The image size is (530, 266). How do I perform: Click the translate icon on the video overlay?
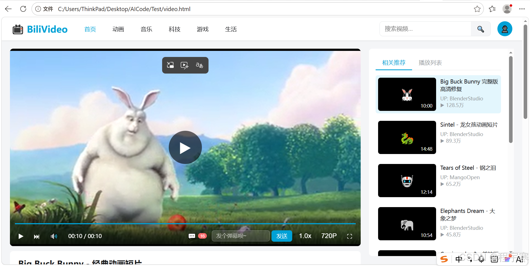pyautogui.click(x=199, y=65)
